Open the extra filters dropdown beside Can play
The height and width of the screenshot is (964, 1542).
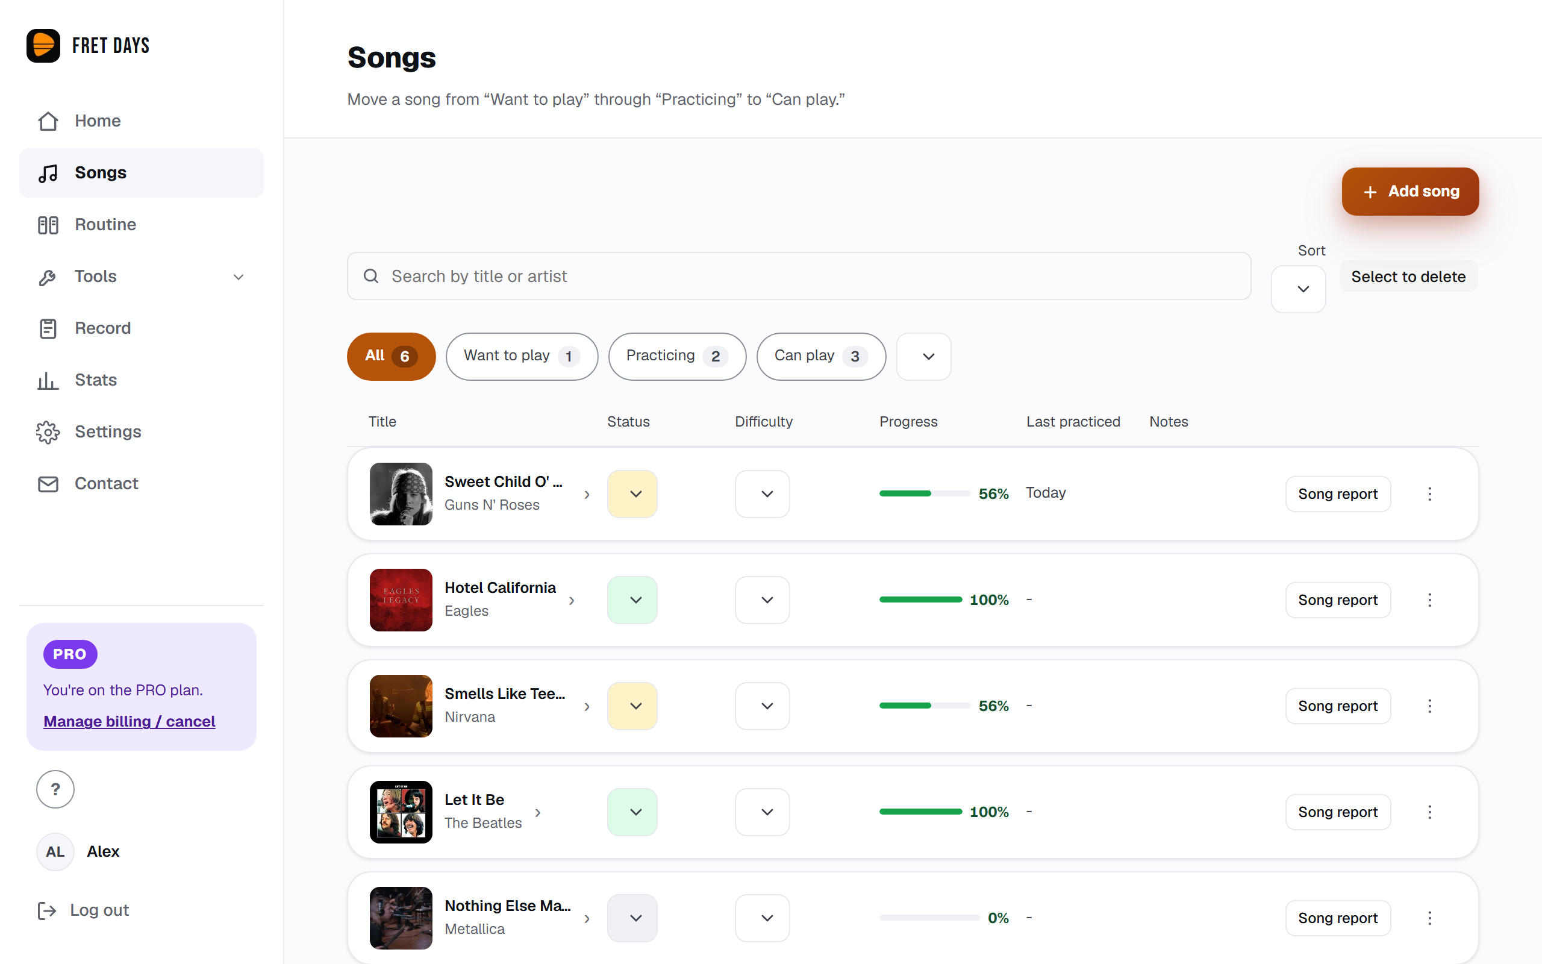click(x=923, y=357)
